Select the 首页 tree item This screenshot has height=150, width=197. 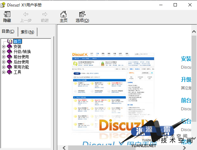click(x=18, y=41)
